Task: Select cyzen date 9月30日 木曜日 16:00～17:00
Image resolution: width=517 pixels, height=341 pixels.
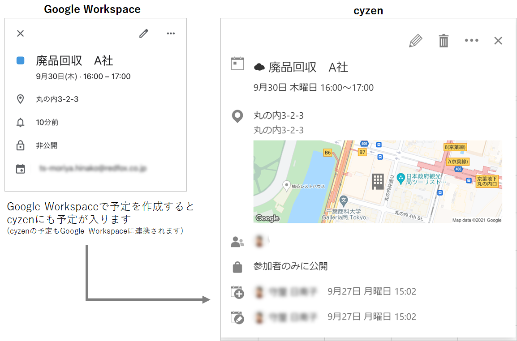Action: [x=314, y=88]
